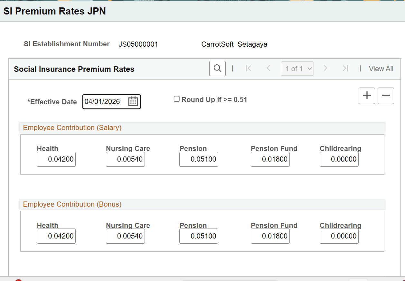Open the 1 of 1 row dropdown
The image size is (405, 281).
coord(297,69)
